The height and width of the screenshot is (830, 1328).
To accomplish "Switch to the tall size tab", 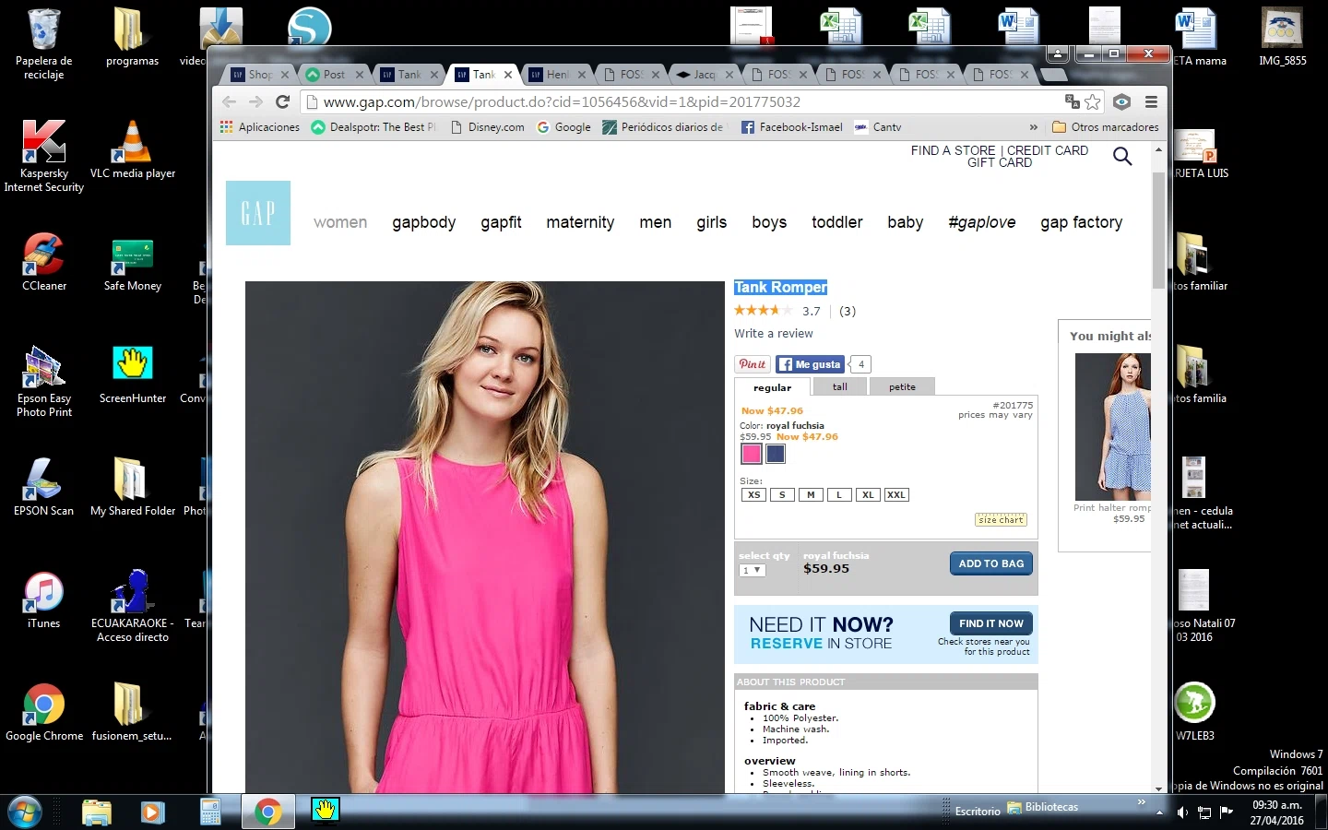I will (x=839, y=387).
